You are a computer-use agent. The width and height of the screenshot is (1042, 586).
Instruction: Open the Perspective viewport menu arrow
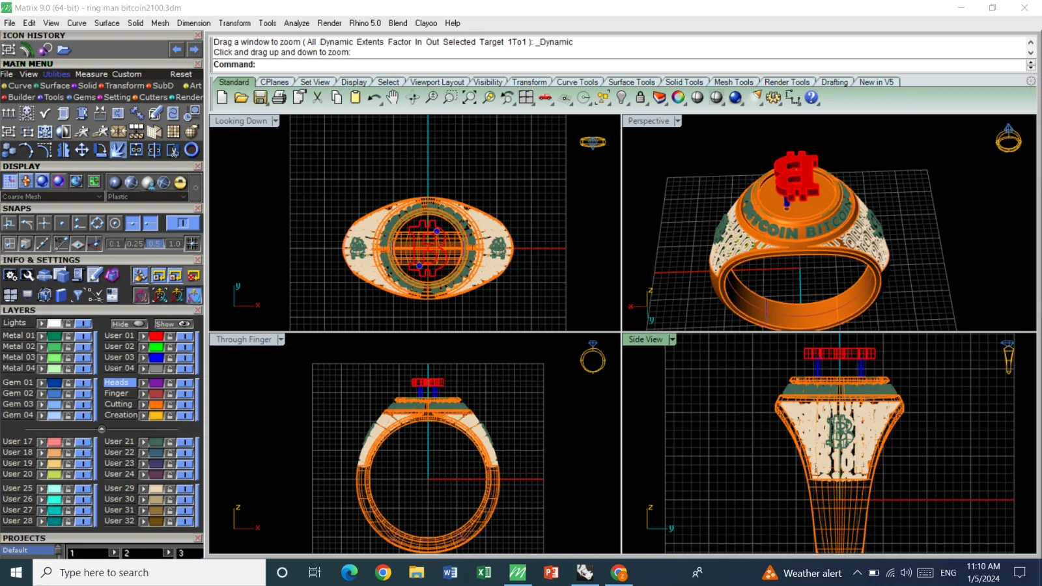pos(678,121)
